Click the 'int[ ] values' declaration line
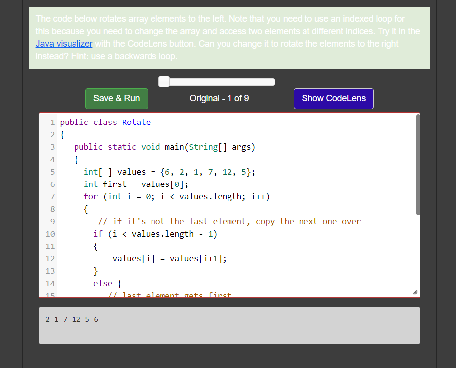456x368 pixels. coord(169,172)
